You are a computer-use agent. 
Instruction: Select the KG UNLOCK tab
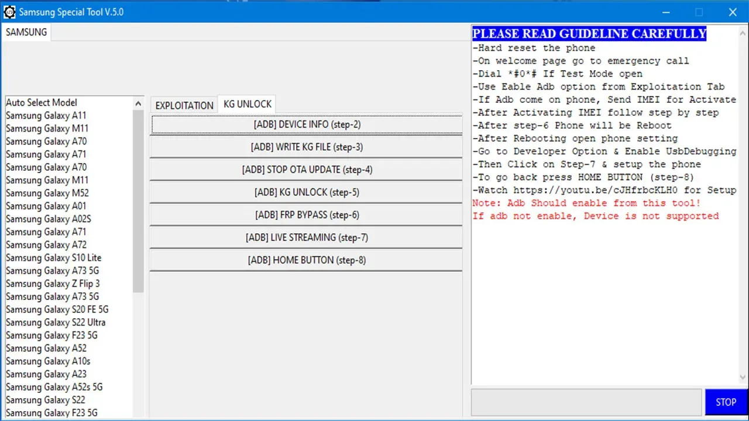(248, 104)
